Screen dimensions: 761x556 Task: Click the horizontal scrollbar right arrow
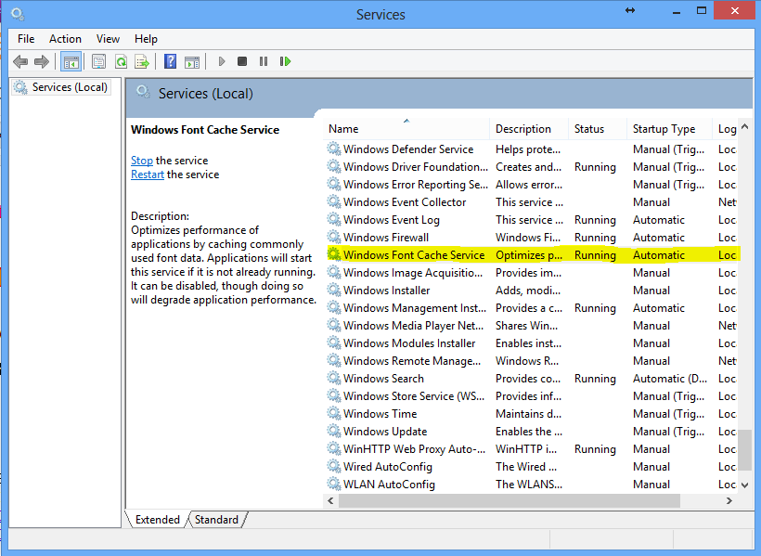pyautogui.click(x=729, y=500)
